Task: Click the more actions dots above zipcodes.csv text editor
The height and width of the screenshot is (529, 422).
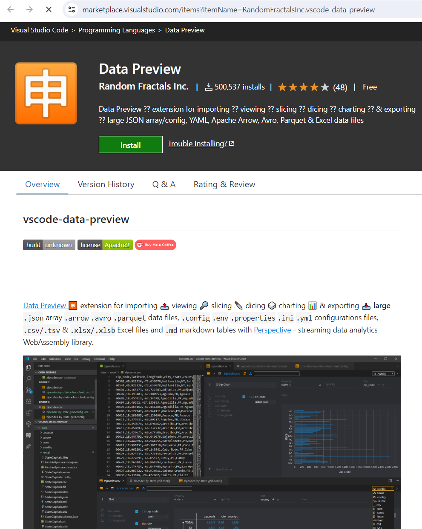Action: [x=200, y=366]
